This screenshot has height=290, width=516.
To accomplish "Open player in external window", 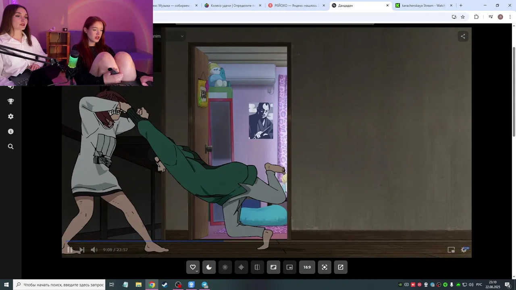I will [341, 267].
